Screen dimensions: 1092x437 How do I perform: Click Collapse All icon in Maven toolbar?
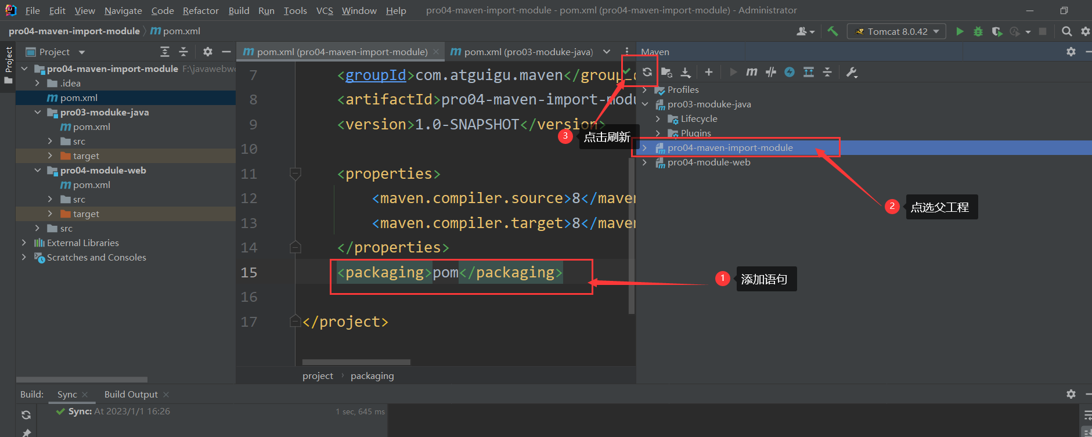click(x=827, y=72)
